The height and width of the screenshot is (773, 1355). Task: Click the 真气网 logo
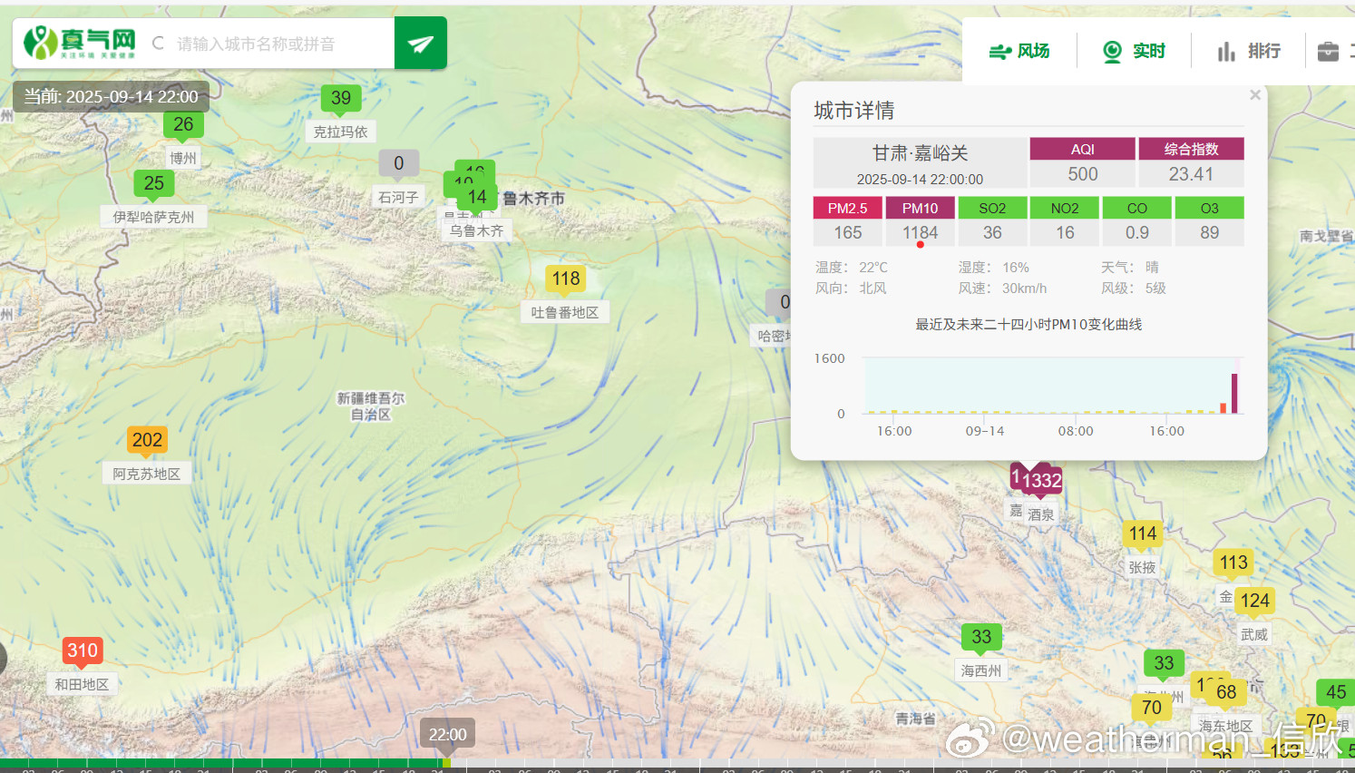80,42
